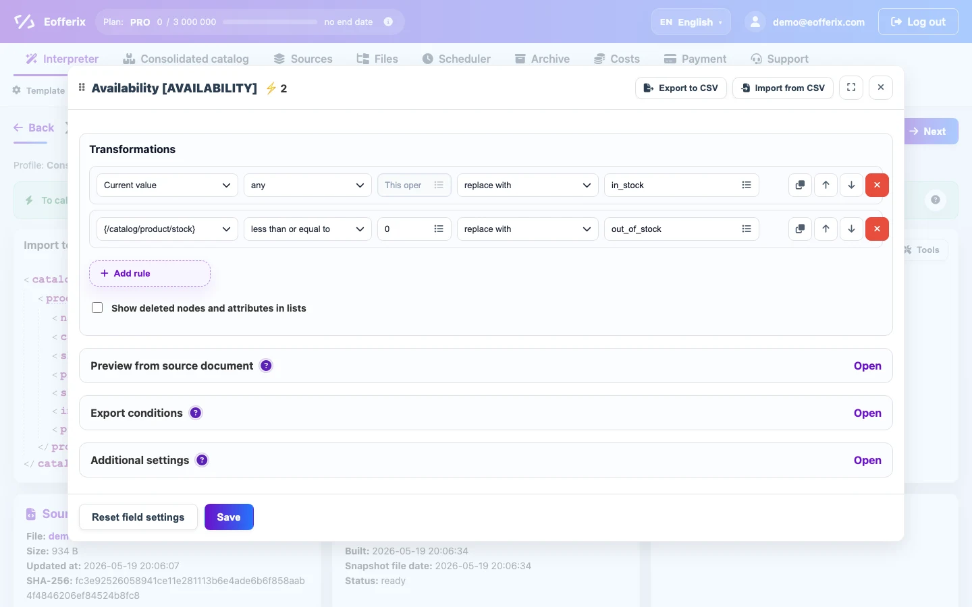Click the operand field containing 0
This screenshot has width=972, height=607.
point(414,229)
